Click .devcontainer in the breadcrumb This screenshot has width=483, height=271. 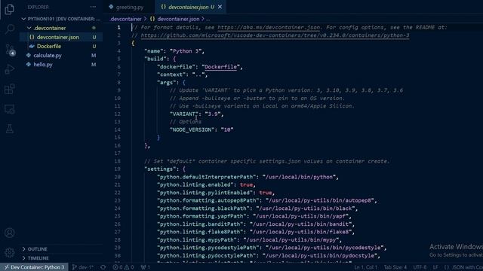126,19
